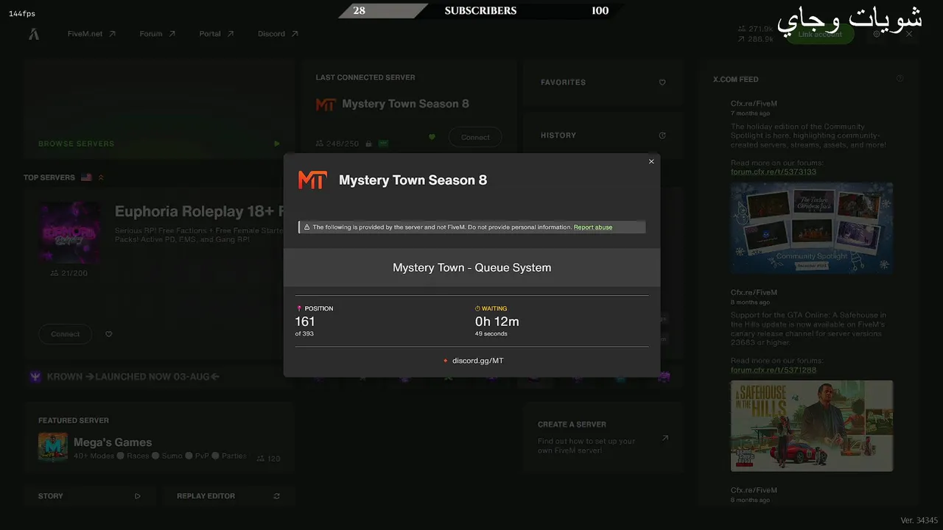Open the Community Spotlight image
Viewport: 943px width, 530px height.
[x=812, y=228]
